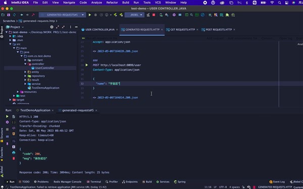Screen dimensions: 303x189
Task: Open Run panel settings gear icon
Action: (7, 122)
